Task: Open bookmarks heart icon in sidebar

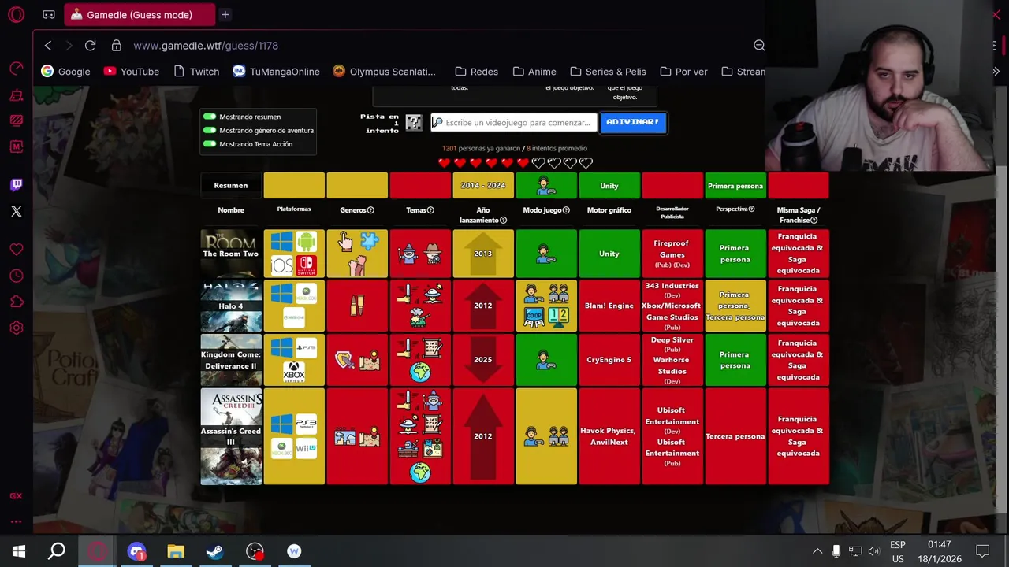Action: pyautogui.click(x=16, y=250)
